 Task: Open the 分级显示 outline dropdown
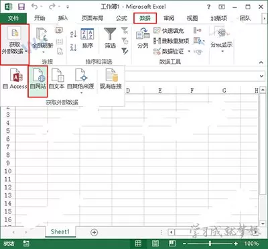(x=222, y=40)
